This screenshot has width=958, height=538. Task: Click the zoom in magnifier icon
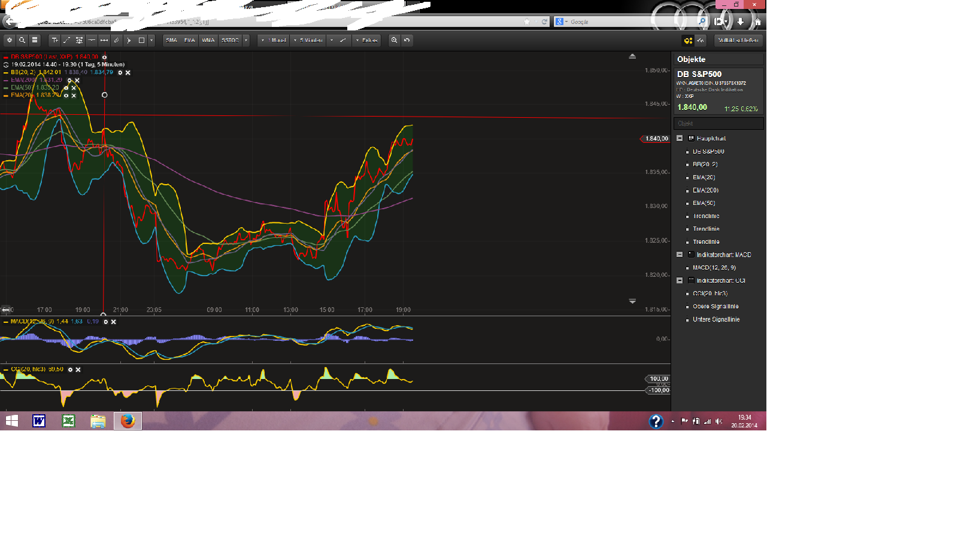click(x=394, y=40)
